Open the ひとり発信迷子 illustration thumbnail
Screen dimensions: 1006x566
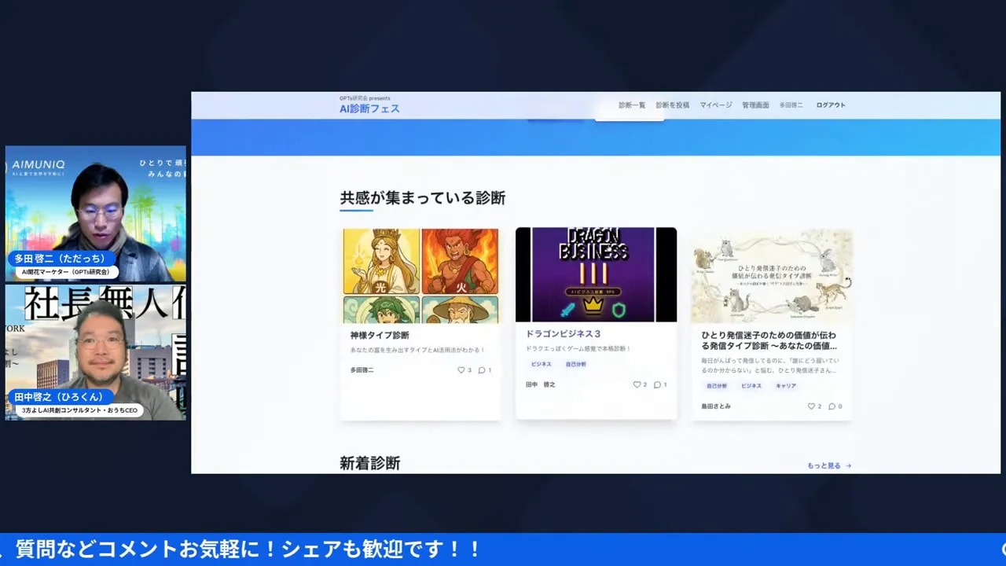tap(773, 274)
